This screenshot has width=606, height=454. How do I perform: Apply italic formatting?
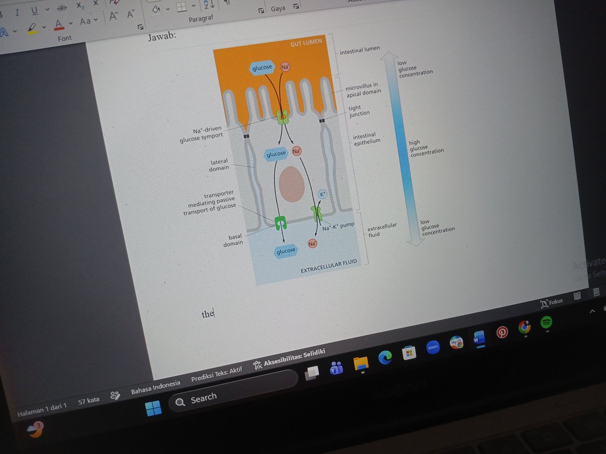click(x=17, y=12)
